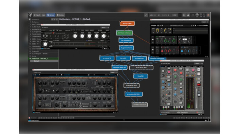239x134 pixels.
Task: Select rackspace 13 Octaver UP
Action: click(x=43, y=51)
